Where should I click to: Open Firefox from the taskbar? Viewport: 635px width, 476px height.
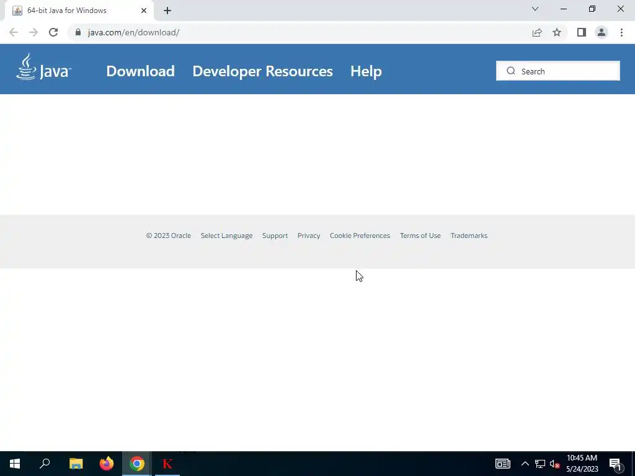tap(107, 464)
